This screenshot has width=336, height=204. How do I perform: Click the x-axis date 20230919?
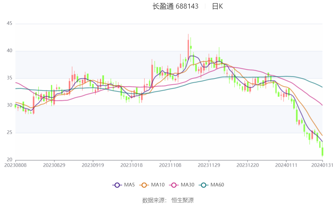(x=93, y=165)
